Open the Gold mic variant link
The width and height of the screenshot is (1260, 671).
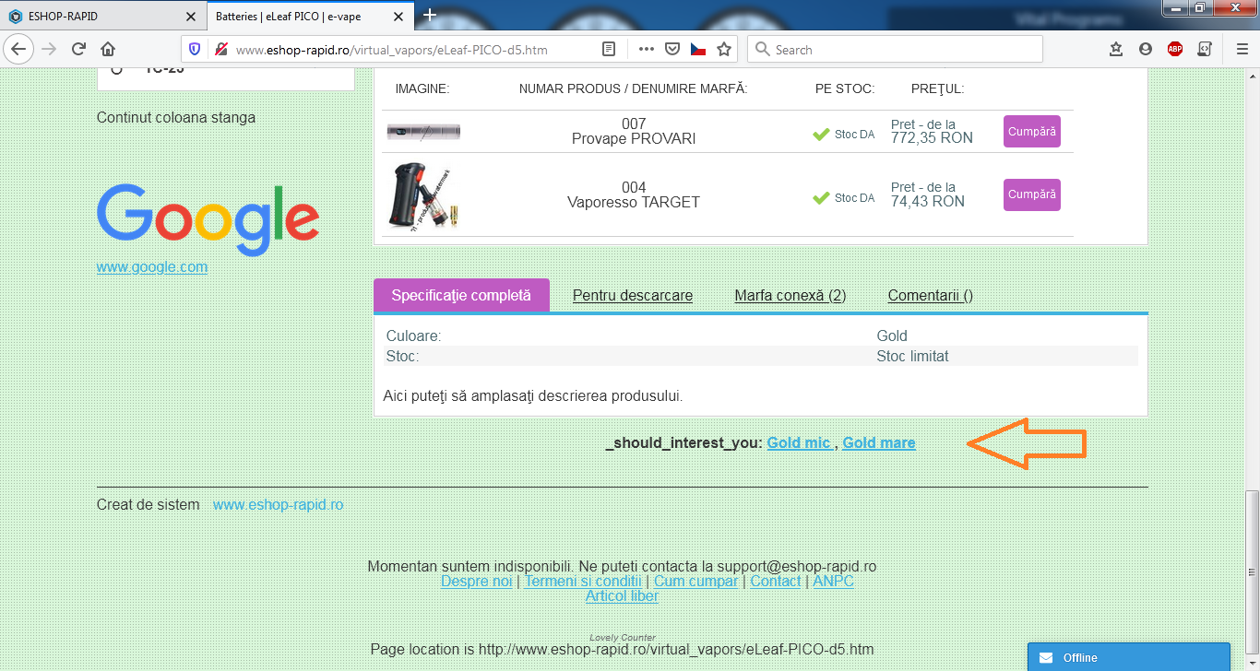click(x=800, y=443)
